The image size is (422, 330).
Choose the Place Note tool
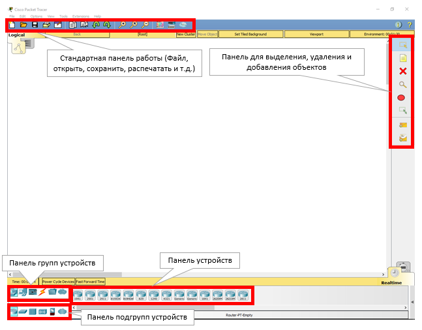tap(403, 58)
